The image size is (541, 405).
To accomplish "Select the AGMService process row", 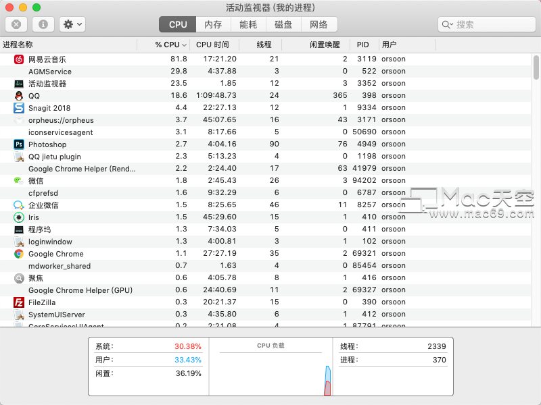I will coord(266,72).
